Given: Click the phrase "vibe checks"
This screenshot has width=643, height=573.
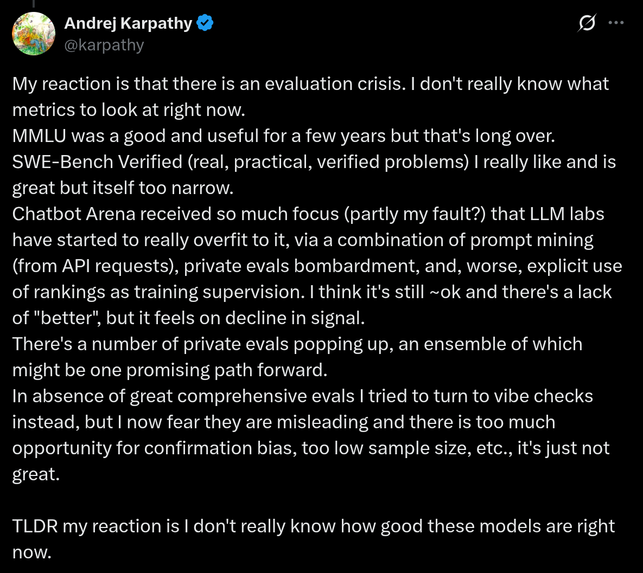Looking at the screenshot, I should point(542,396).
